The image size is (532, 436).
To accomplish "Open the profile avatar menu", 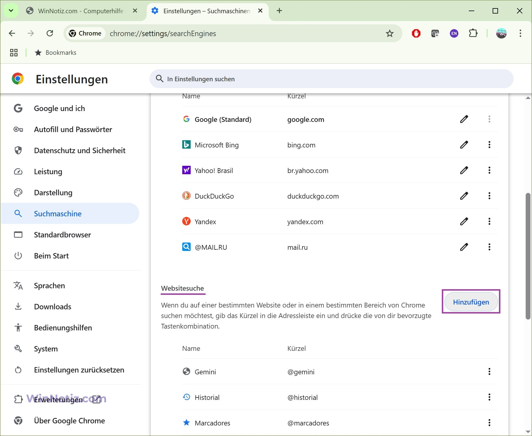I will click(501, 33).
